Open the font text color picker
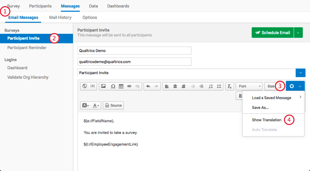Viewport: 310px width, 171px height. 96,105
